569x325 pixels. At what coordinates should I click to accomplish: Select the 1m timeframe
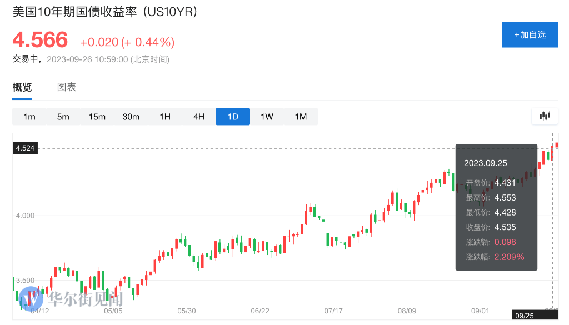pos(29,117)
